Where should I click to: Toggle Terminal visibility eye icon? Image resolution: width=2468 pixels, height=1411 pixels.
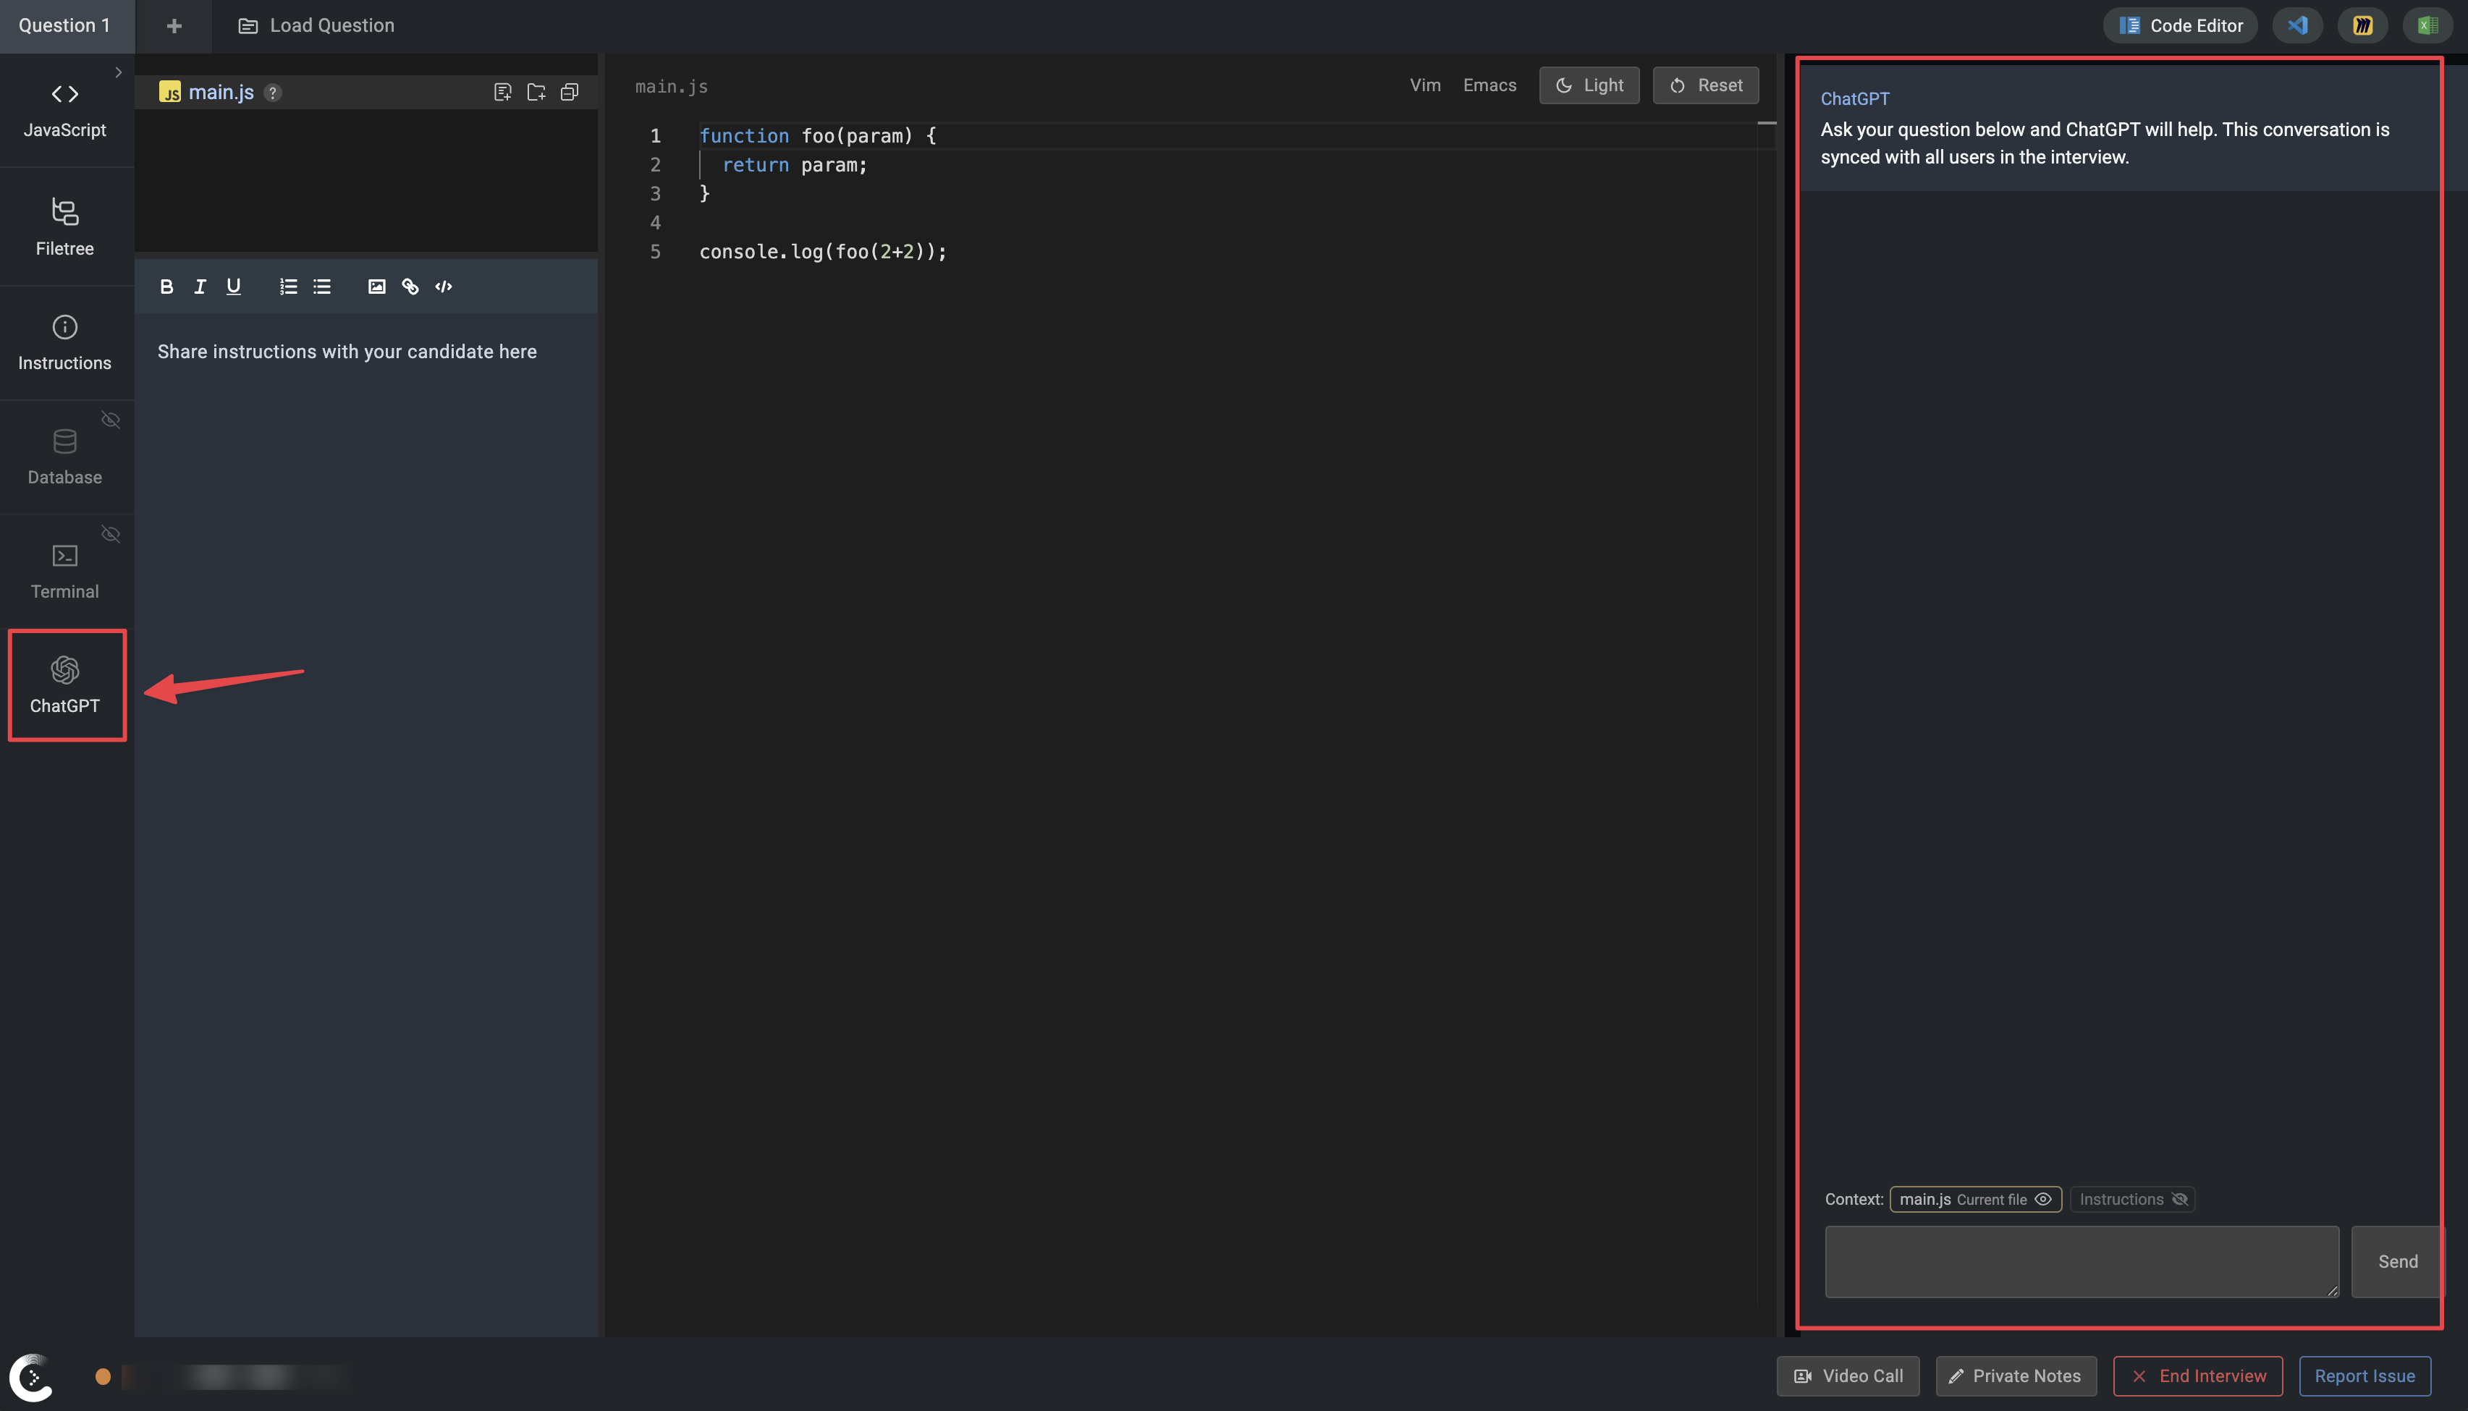coord(111,534)
